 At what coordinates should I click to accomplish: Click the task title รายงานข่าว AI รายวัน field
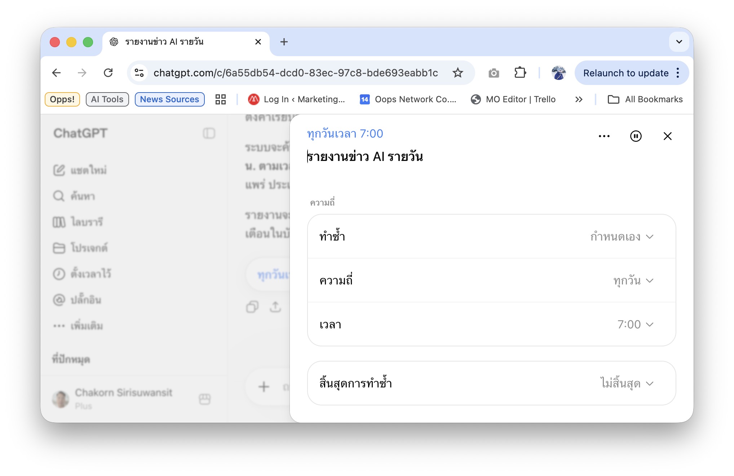(365, 157)
